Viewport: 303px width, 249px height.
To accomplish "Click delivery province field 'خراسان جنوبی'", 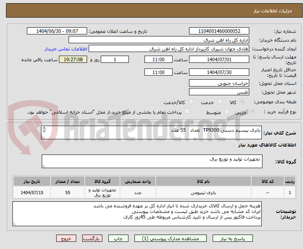I will pos(219,83).
